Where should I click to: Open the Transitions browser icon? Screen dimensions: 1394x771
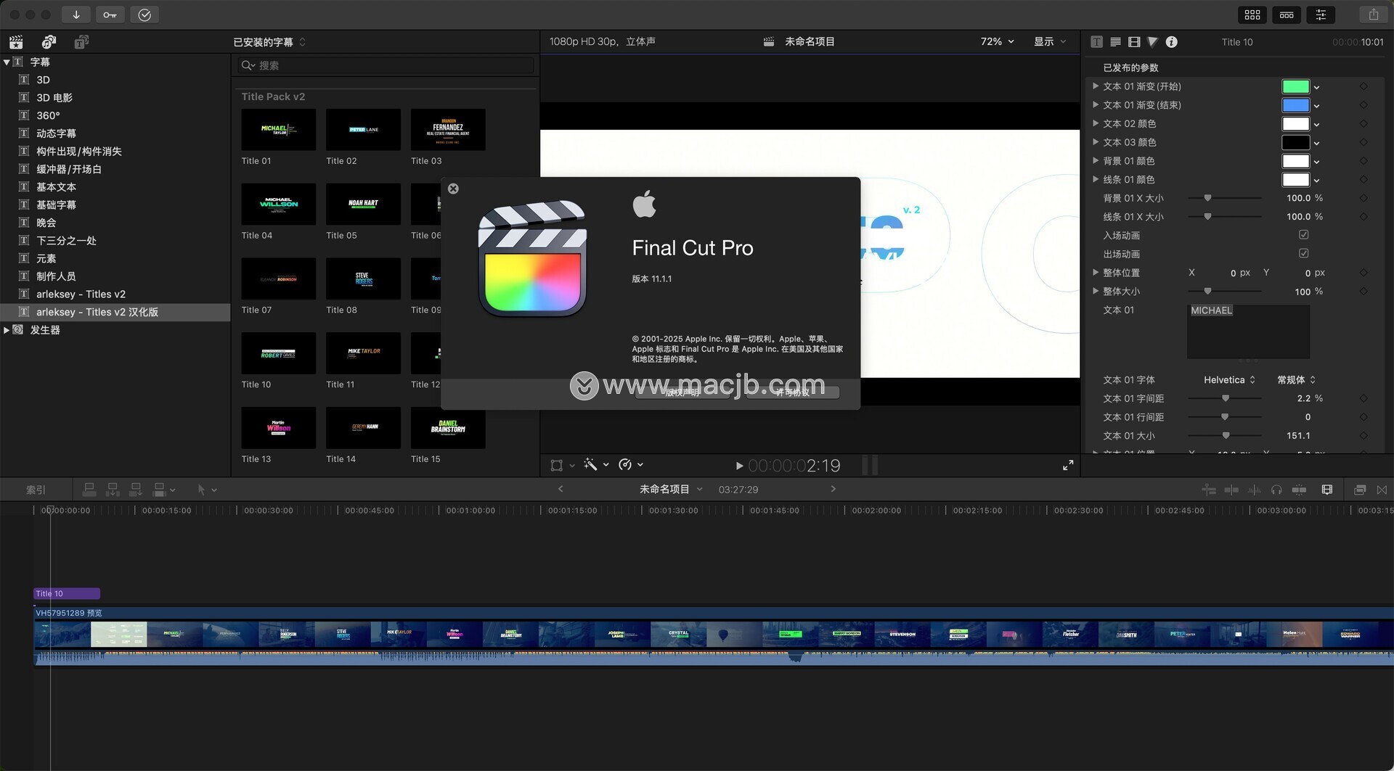[1382, 490]
